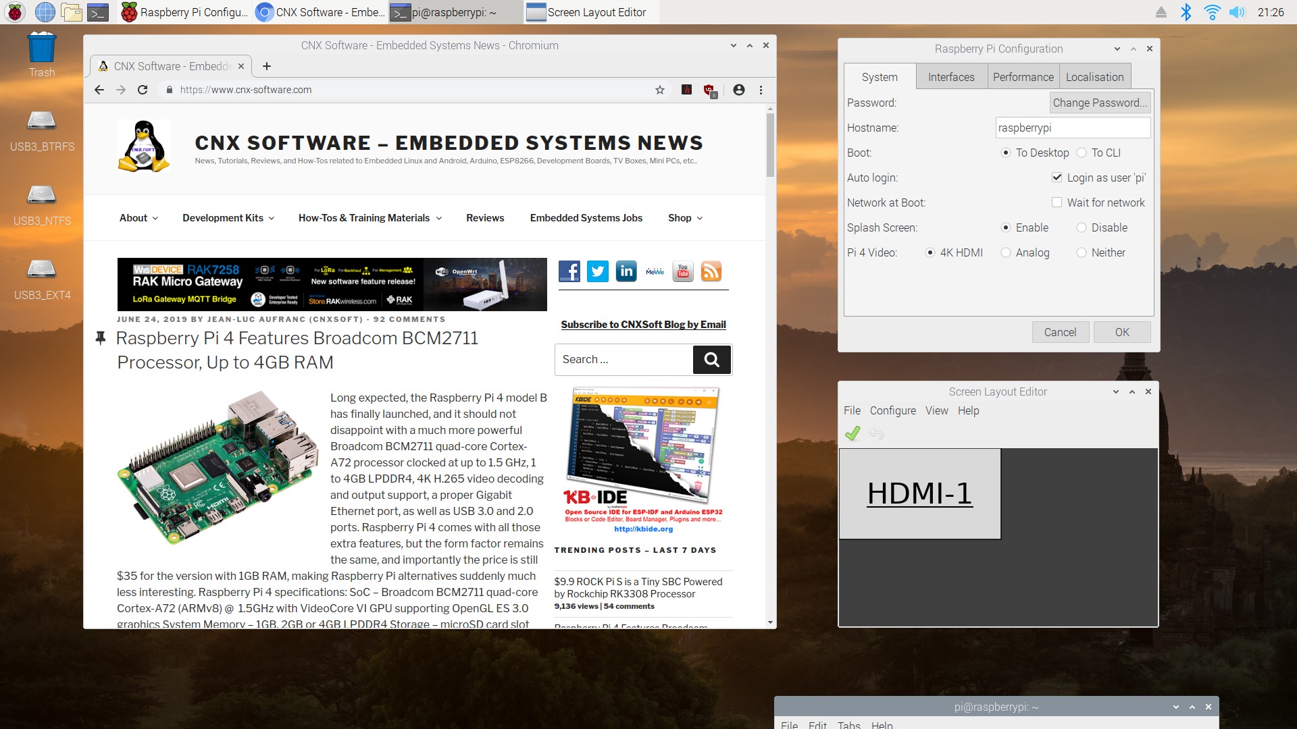Click the Change Password button
The height and width of the screenshot is (729, 1297).
(1100, 103)
